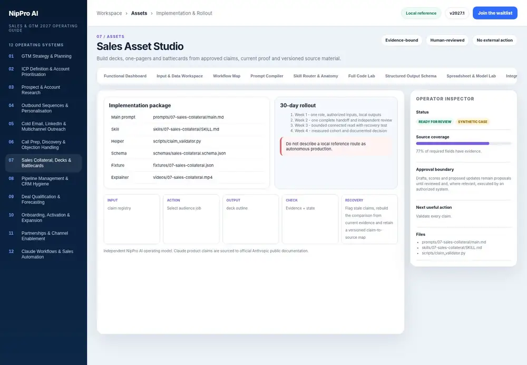527x365 pixels.
Task: Click the Week 4 rollout step
Action: (338, 131)
